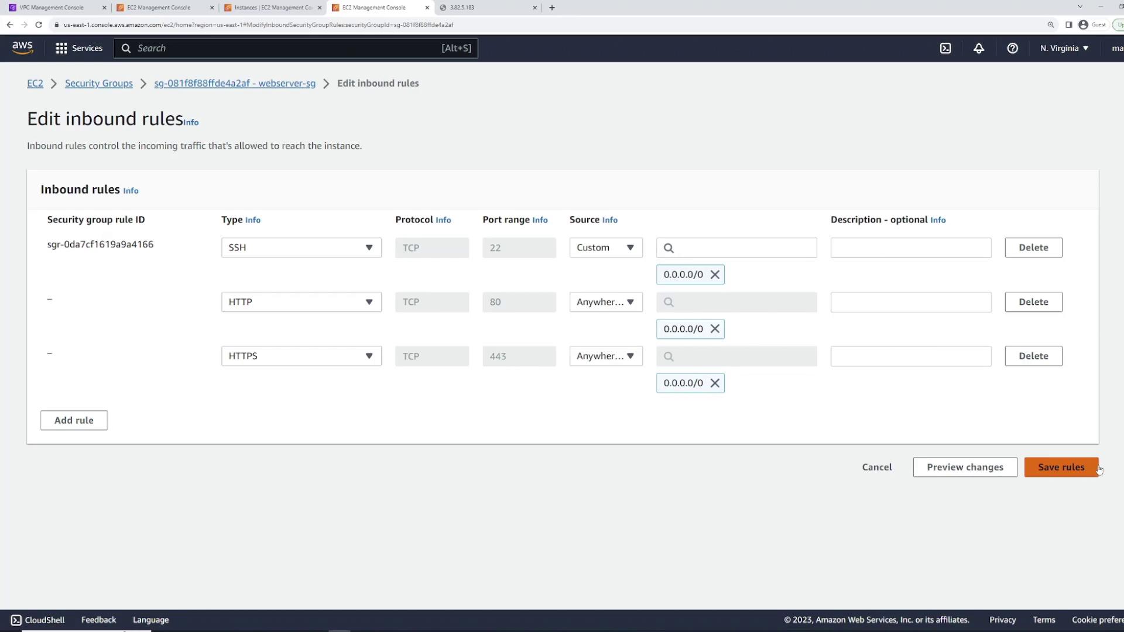Click the AWS logo home icon

click(x=22, y=48)
